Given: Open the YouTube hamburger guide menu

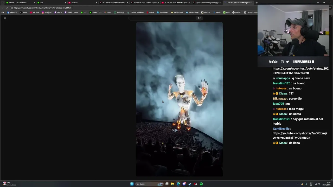Looking at the screenshot, I should point(5,18).
